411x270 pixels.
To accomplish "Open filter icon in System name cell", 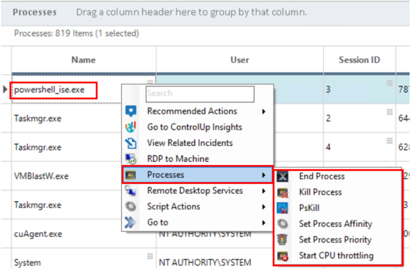I will (x=150, y=256).
